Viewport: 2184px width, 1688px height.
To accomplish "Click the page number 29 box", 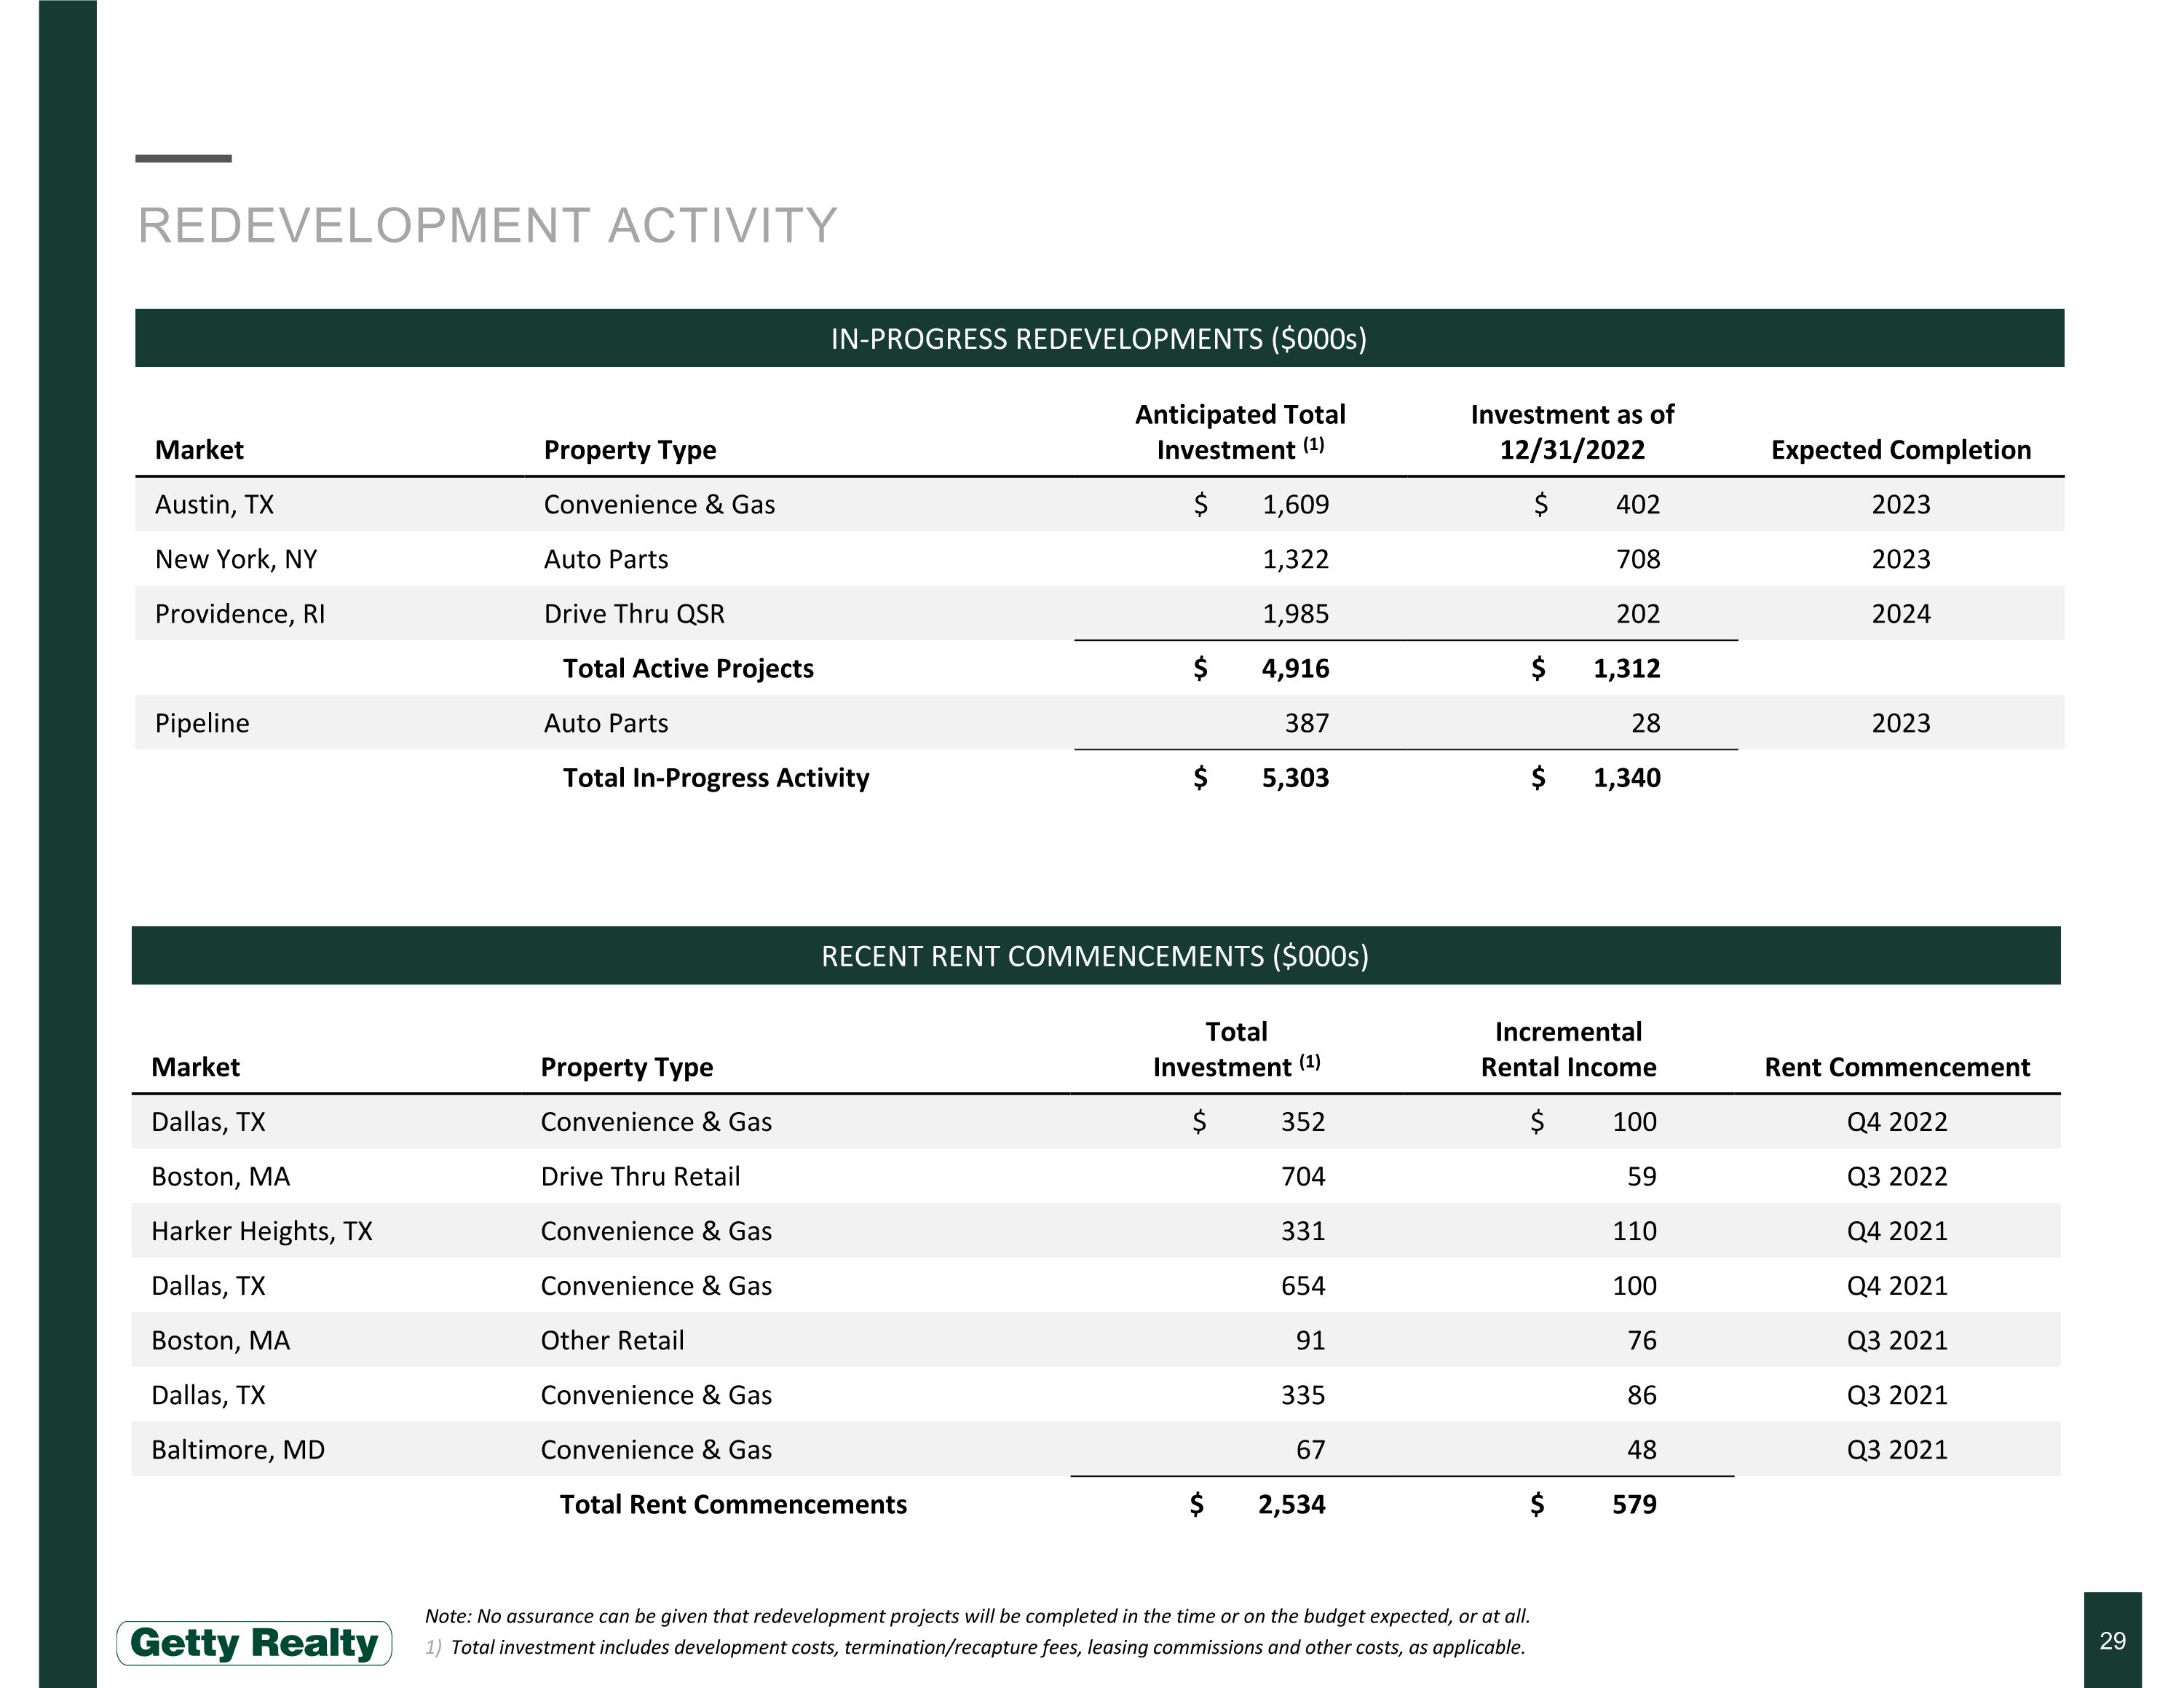I will click(x=2112, y=1640).
